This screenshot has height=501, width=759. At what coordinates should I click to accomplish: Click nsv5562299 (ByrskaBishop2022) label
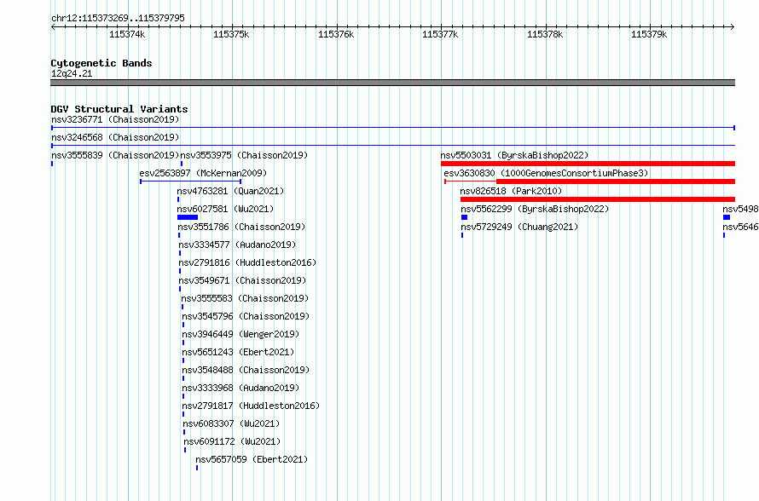tap(535, 209)
